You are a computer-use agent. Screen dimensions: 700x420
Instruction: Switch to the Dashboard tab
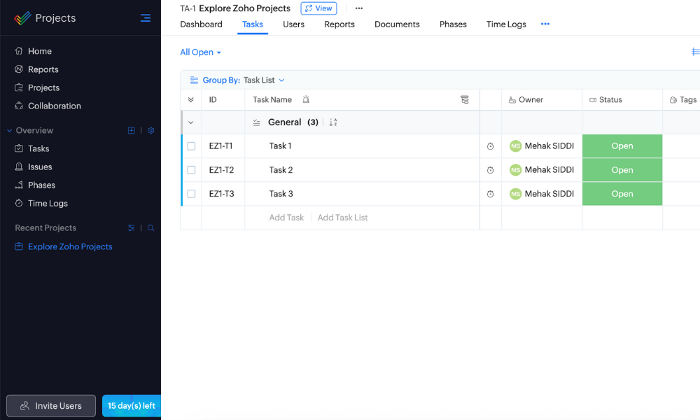click(x=201, y=24)
